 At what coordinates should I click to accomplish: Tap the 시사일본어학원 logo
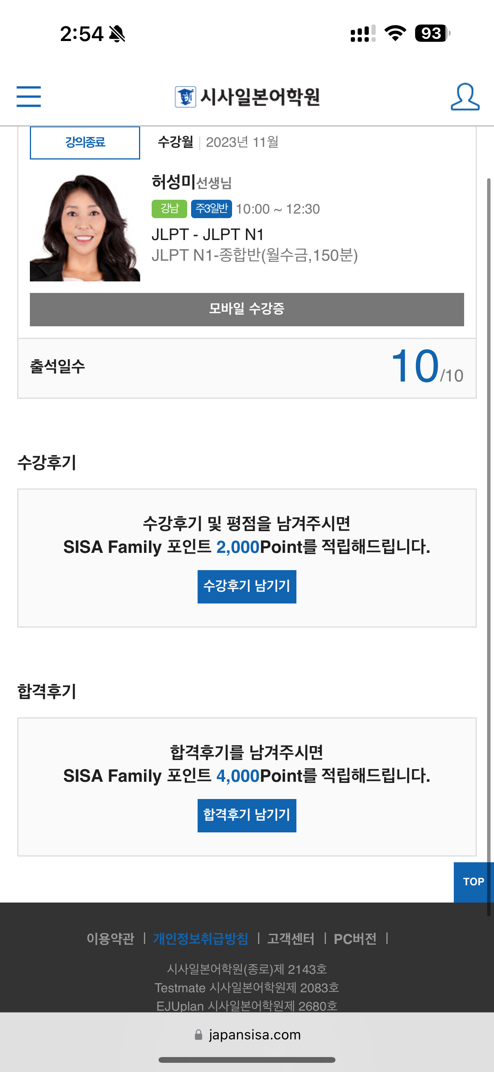pos(247,97)
